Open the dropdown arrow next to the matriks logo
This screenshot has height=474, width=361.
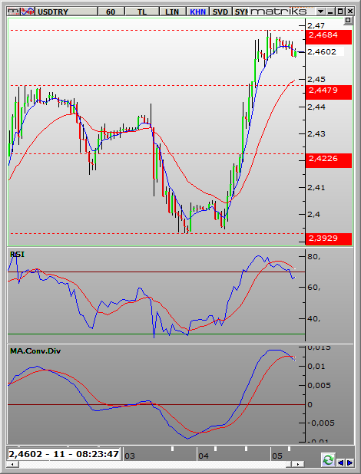click(x=320, y=12)
